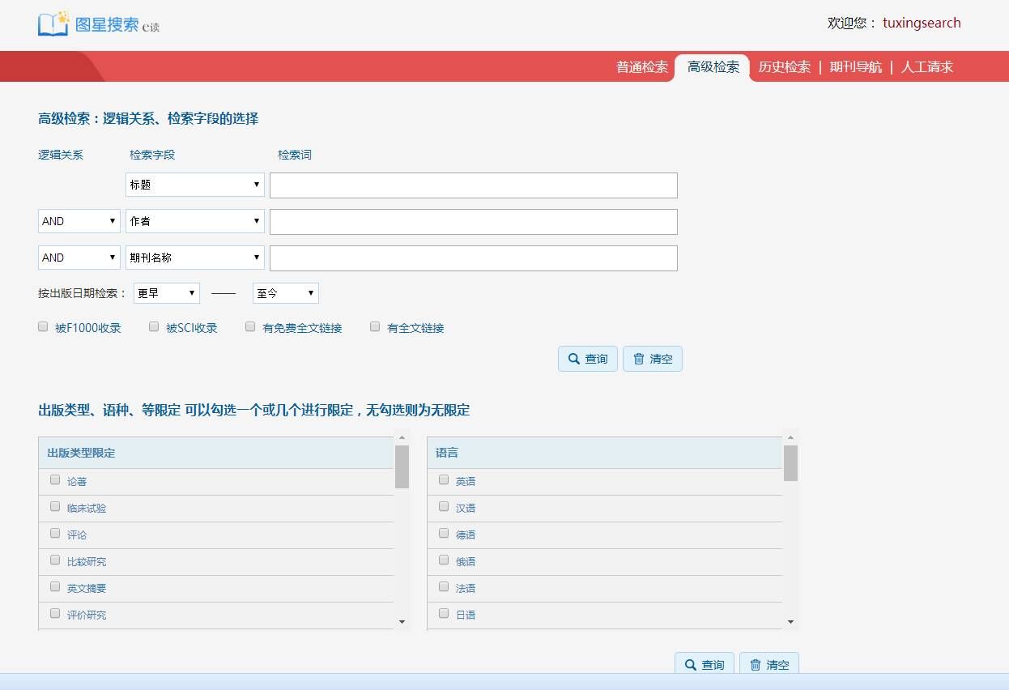1009x690 pixels.
Task: Click the search term field beside 作者
Action: pos(473,222)
